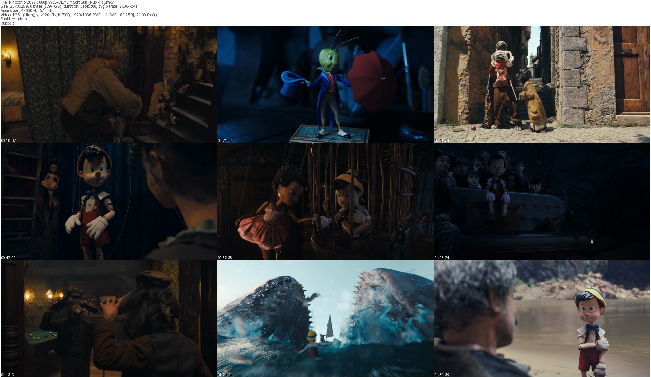The width and height of the screenshot is (651, 377).
Task: Click the file name text line
Action: click(x=57, y=2)
